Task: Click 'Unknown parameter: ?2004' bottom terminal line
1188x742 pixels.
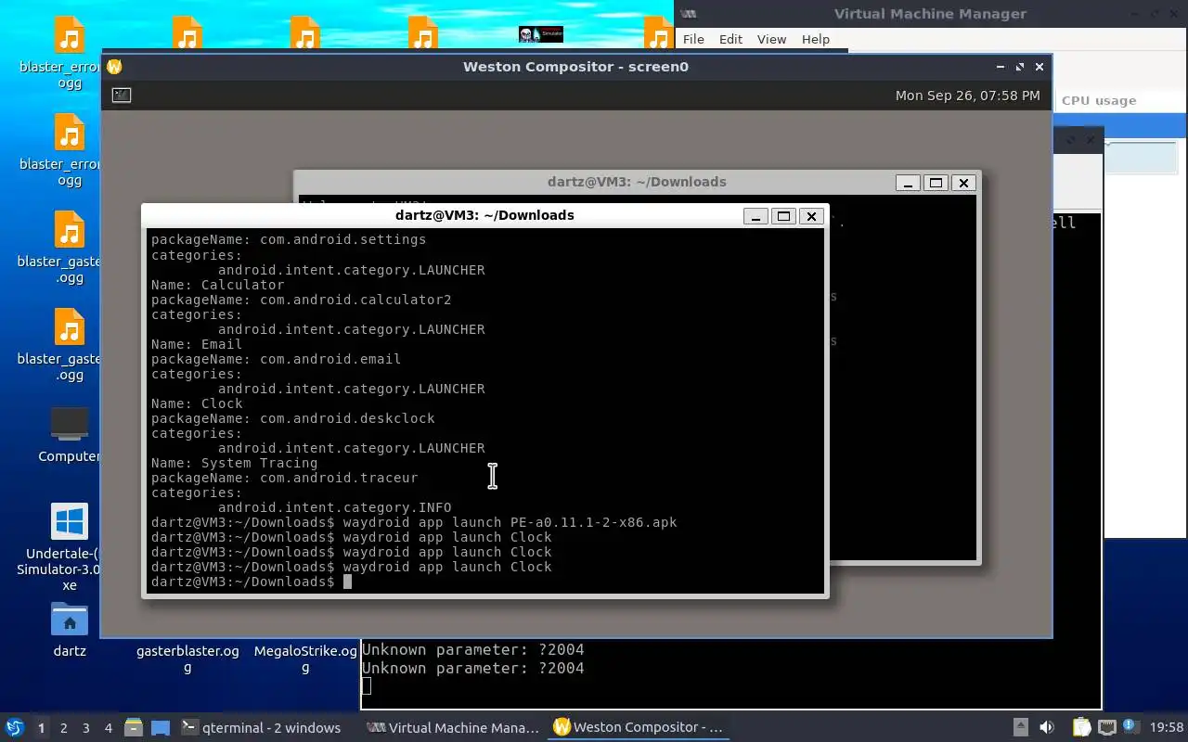Action: pos(472,668)
